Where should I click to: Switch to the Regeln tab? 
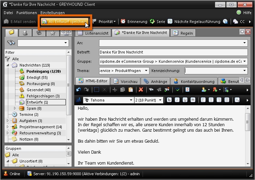[183, 33]
